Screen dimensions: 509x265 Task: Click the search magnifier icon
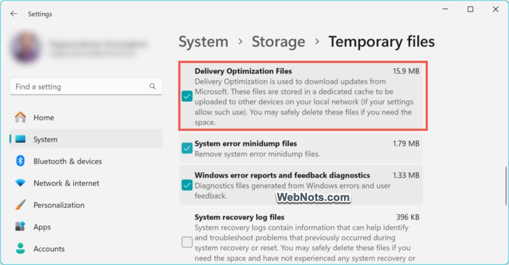coord(152,87)
